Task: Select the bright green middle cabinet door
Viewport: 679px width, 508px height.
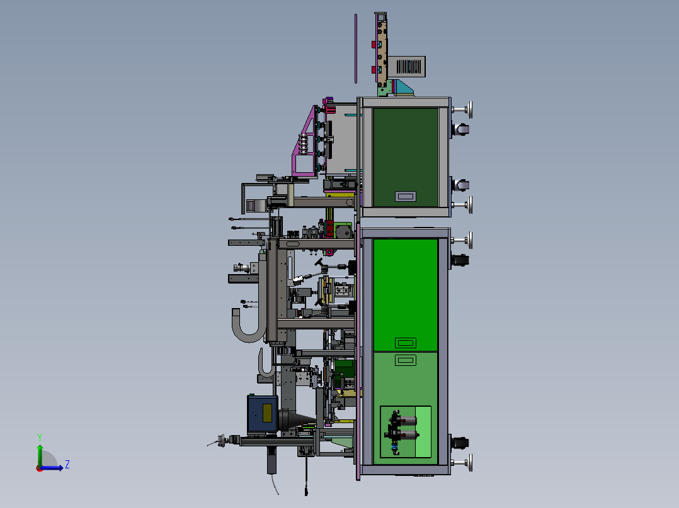Action: coord(406,295)
